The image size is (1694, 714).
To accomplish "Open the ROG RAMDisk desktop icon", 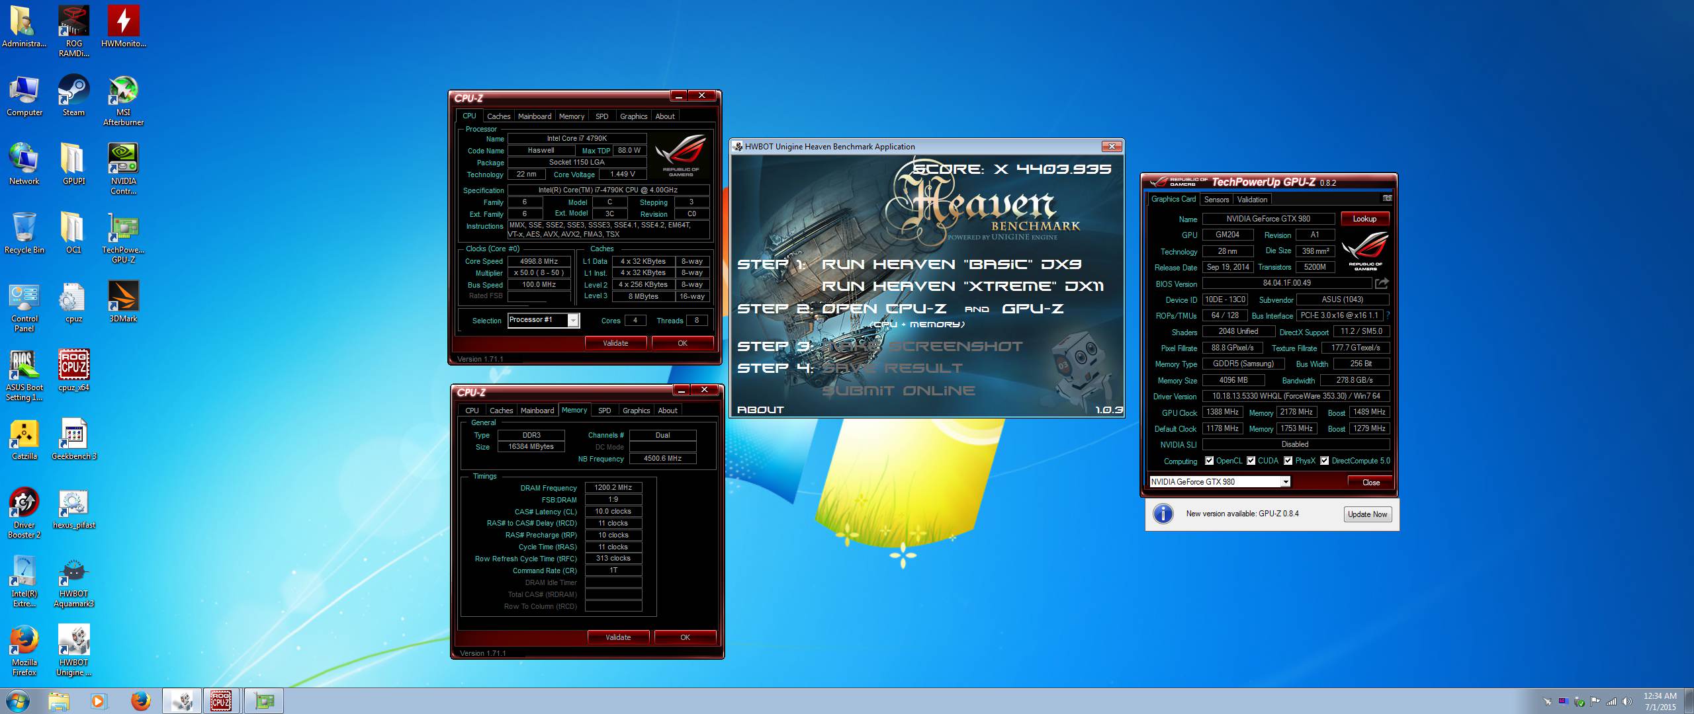I will click(x=73, y=30).
